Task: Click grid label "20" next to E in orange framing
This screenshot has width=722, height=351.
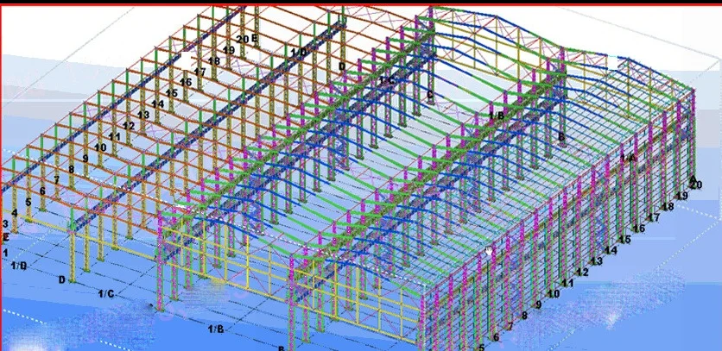Action: click(x=243, y=40)
